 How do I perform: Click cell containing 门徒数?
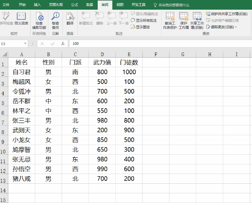129,62
